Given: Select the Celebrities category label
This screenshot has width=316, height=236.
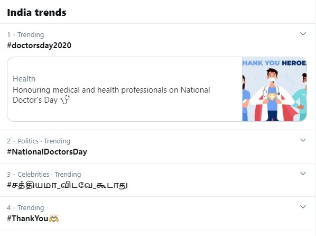Looking at the screenshot, I should pos(33,174).
